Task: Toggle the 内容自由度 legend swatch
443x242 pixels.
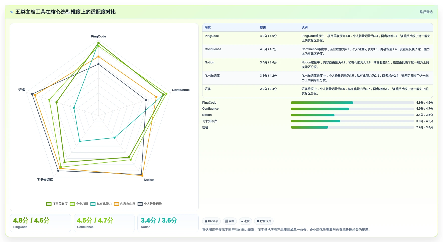Action: point(117,204)
